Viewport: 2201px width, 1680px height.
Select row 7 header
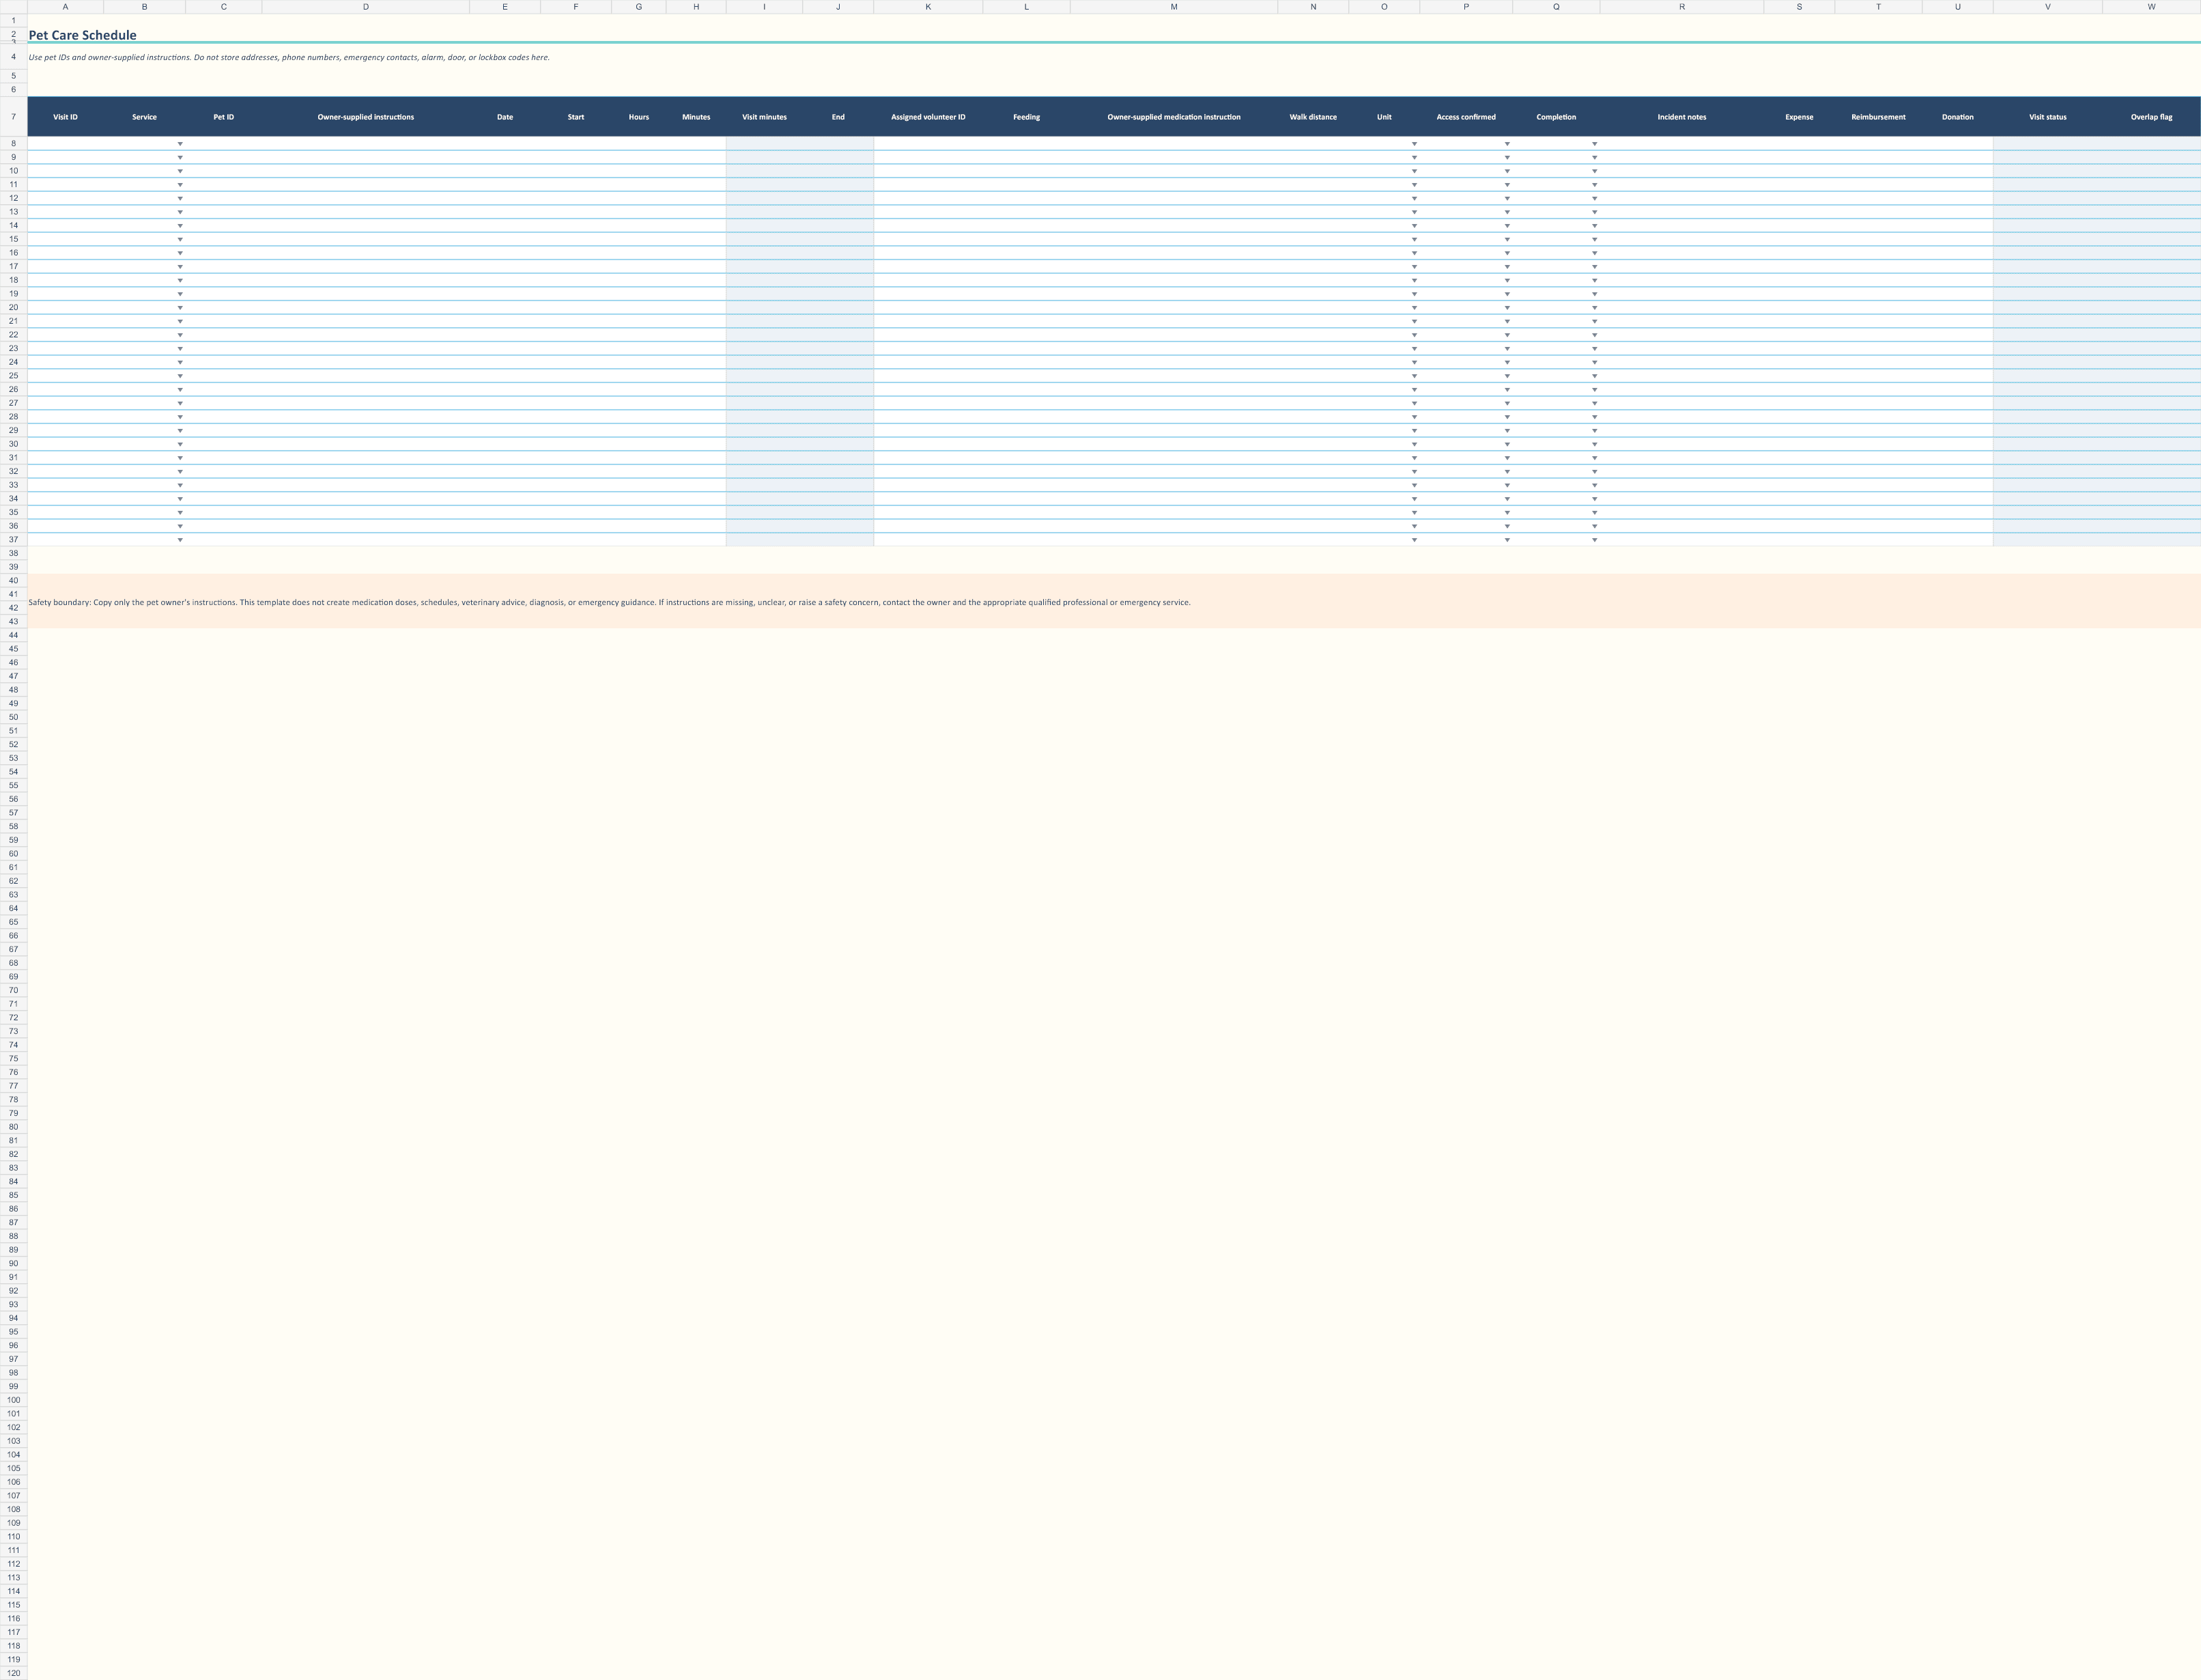(x=13, y=117)
